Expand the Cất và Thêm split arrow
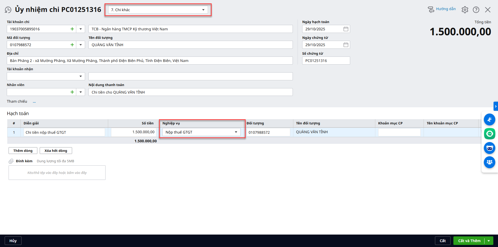The width and height of the screenshot is (498, 247). pyautogui.click(x=489, y=241)
